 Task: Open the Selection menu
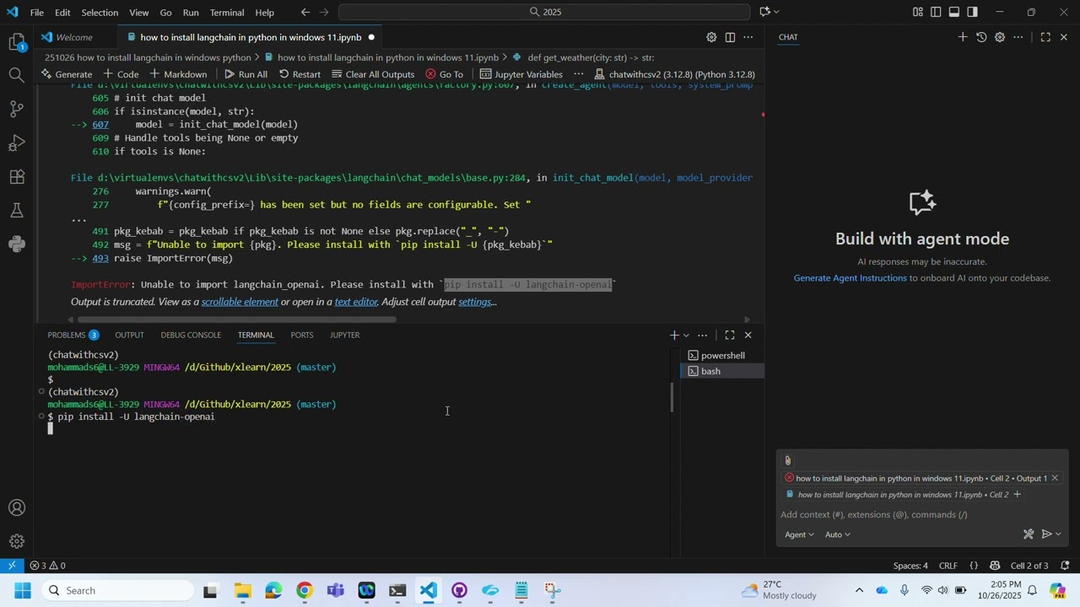[x=100, y=12]
